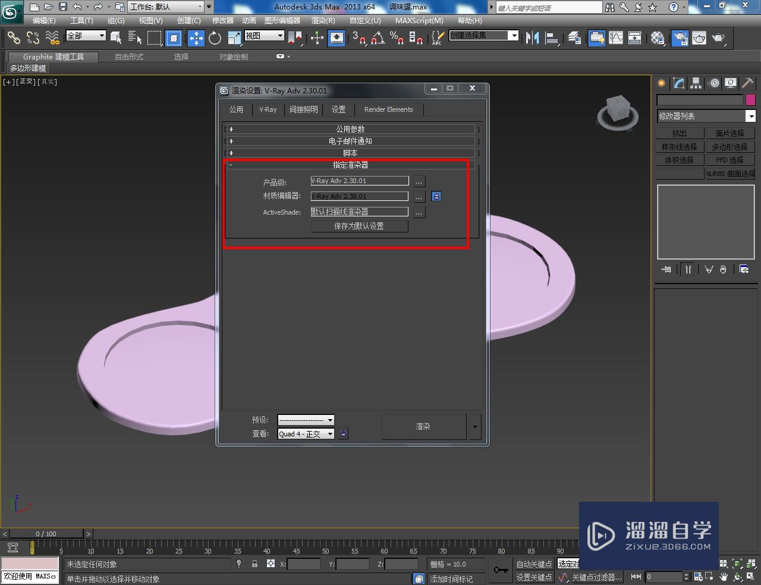Switch to the 间接照明 tab

[x=304, y=109]
